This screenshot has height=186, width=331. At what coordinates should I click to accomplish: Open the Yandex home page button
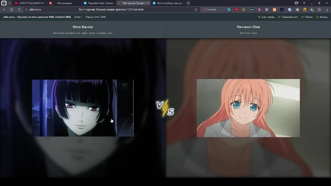coord(12,10)
